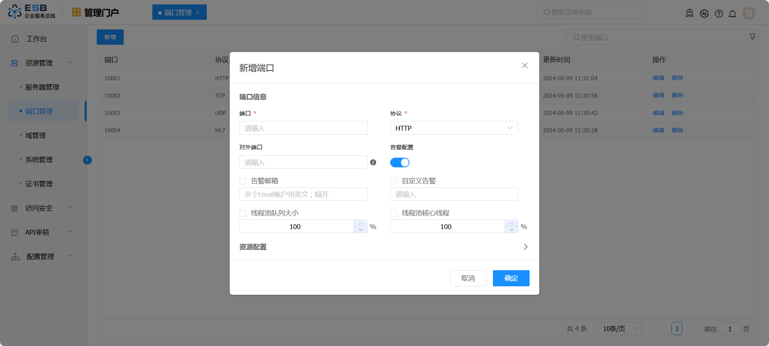Open the 协议 HTTP dropdown
This screenshot has height=346, width=769.
(x=454, y=128)
